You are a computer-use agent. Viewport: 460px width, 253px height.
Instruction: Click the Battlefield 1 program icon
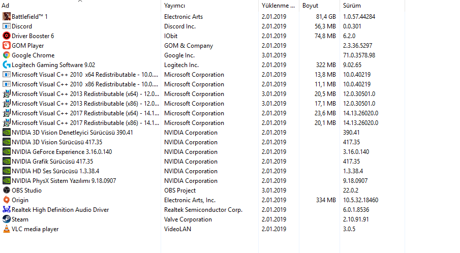point(7,16)
